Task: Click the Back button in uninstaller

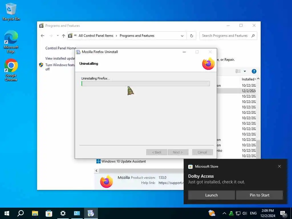Action: [x=157, y=152]
